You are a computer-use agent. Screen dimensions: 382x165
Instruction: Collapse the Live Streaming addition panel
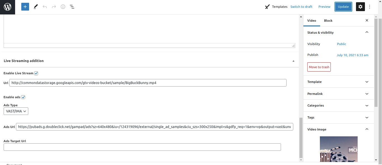[293, 61]
